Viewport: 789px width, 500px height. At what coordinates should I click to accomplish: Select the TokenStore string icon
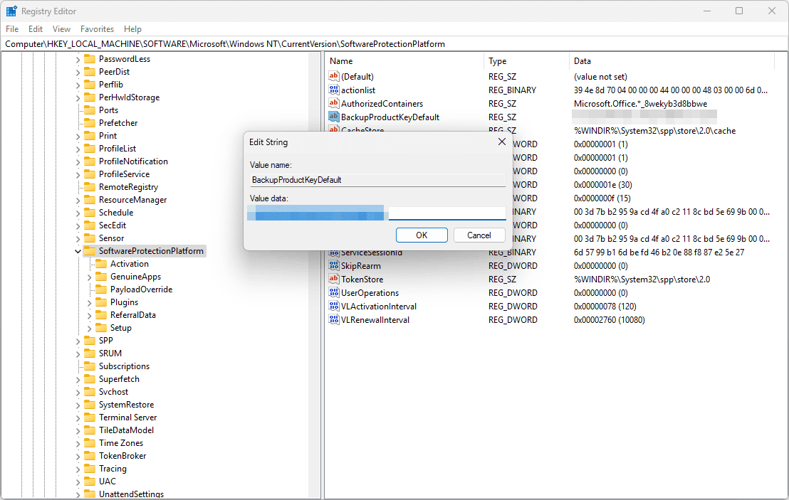click(334, 280)
